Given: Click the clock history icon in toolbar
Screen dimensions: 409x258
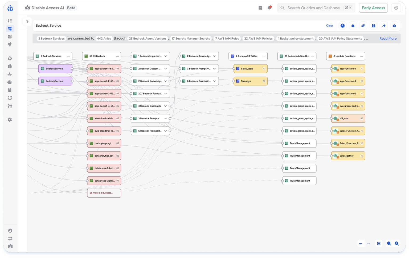Looking at the screenshot, I should (342, 26).
